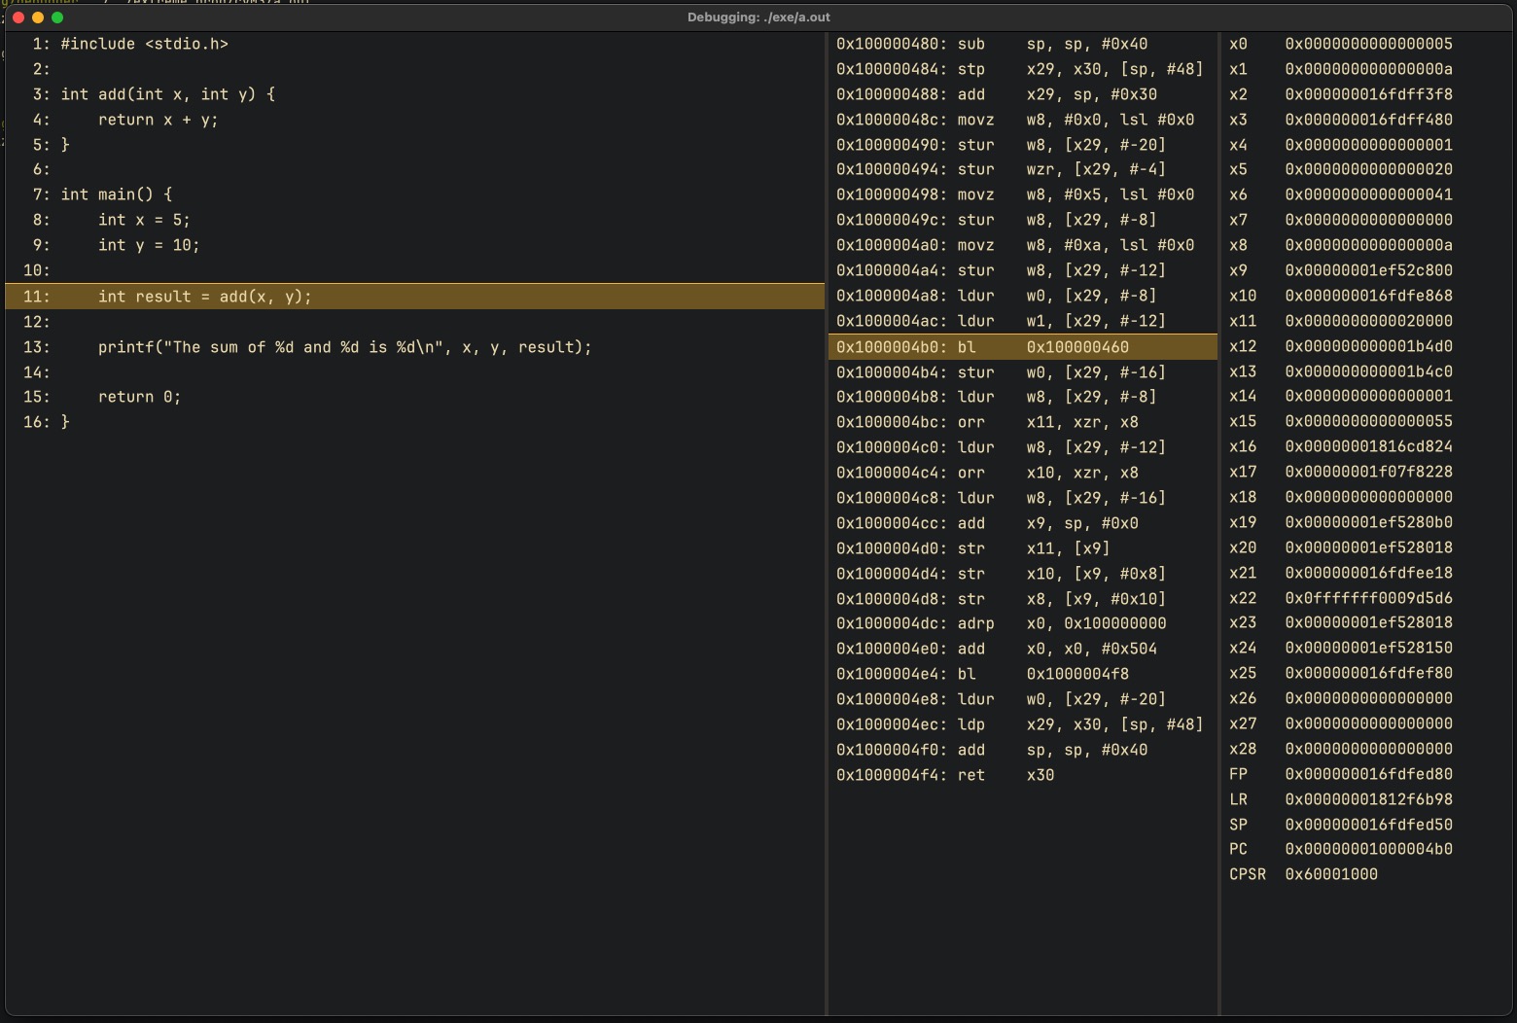
Task: Select highlighted instruction bl 0x100000460
Action: pos(1022,347)
